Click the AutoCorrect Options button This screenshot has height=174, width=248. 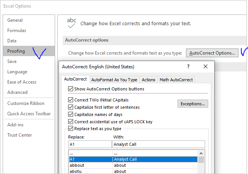[x=212, y=53]
